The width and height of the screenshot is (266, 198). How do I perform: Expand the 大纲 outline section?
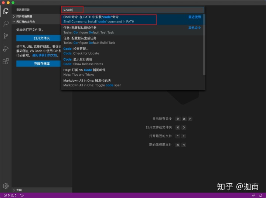pos(42,190)
